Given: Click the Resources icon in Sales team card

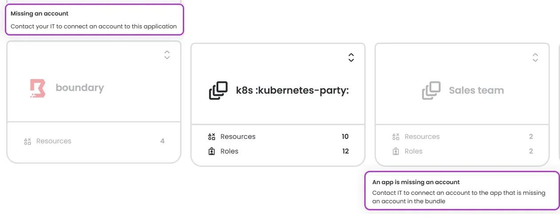Looking at the screenshot, I should click(x=396, y=137).
